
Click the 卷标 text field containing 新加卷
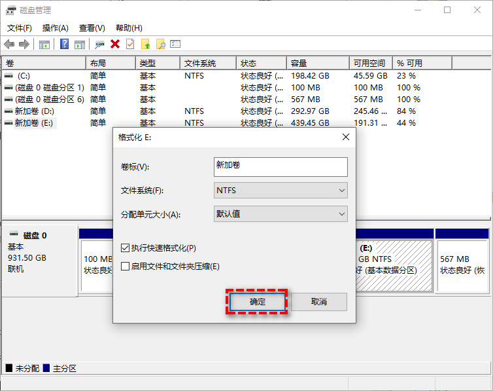tap(280, 167)
